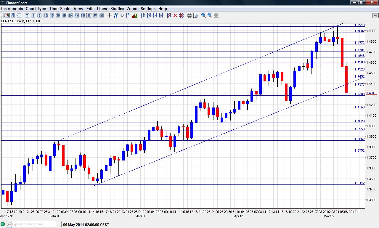Click the 1.4313 current price label

coord(371,93)
